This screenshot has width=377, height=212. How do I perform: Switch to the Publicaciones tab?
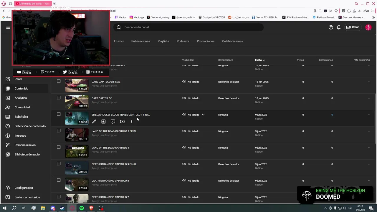click(x=140, y=41)
